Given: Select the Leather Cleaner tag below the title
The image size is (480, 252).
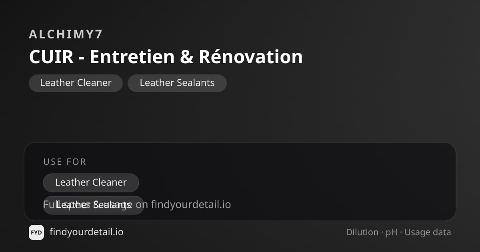Looking at the screenshot, I should pos(76,83).
